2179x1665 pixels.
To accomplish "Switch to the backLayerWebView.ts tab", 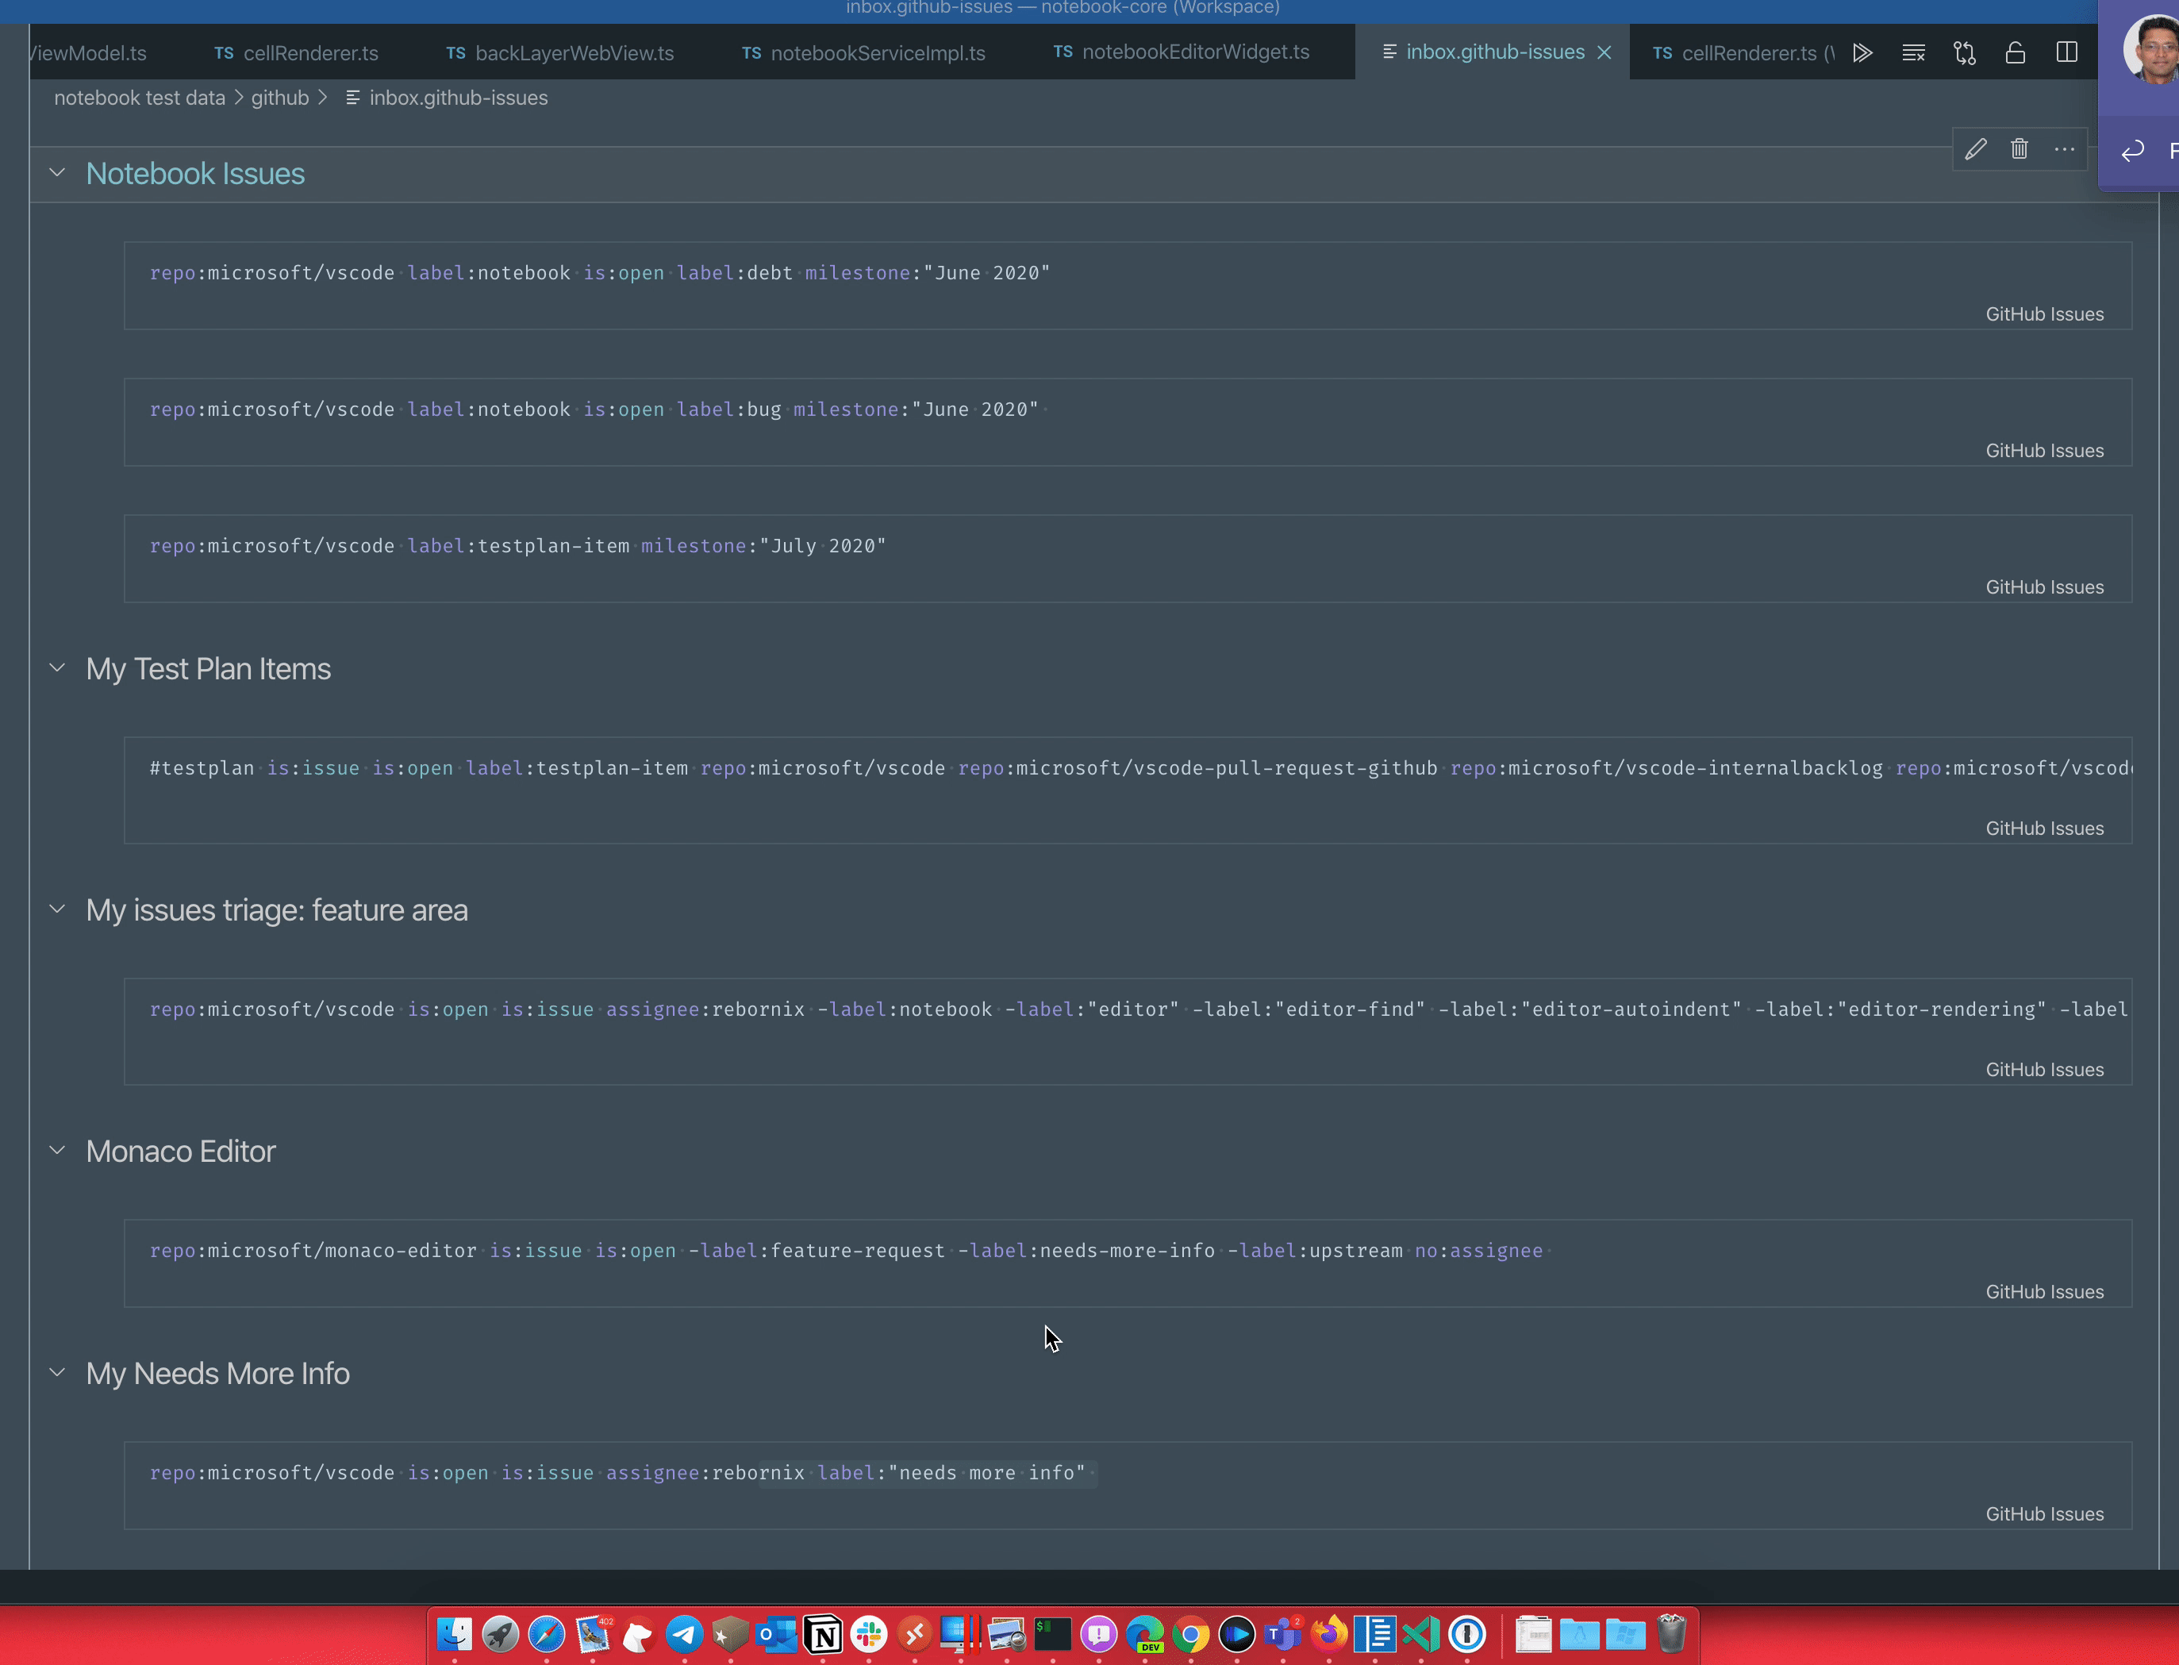I will [x=560, y=53].
